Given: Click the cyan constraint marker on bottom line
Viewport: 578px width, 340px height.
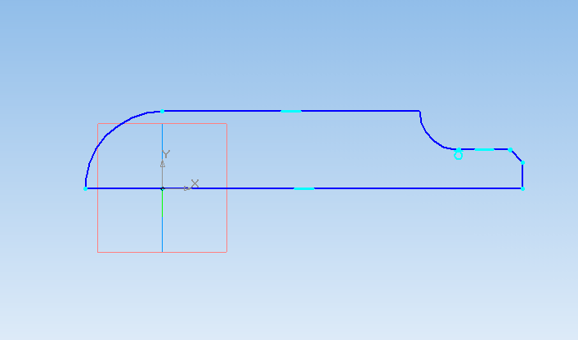Looking at the screenshot, I should (304, 188).
